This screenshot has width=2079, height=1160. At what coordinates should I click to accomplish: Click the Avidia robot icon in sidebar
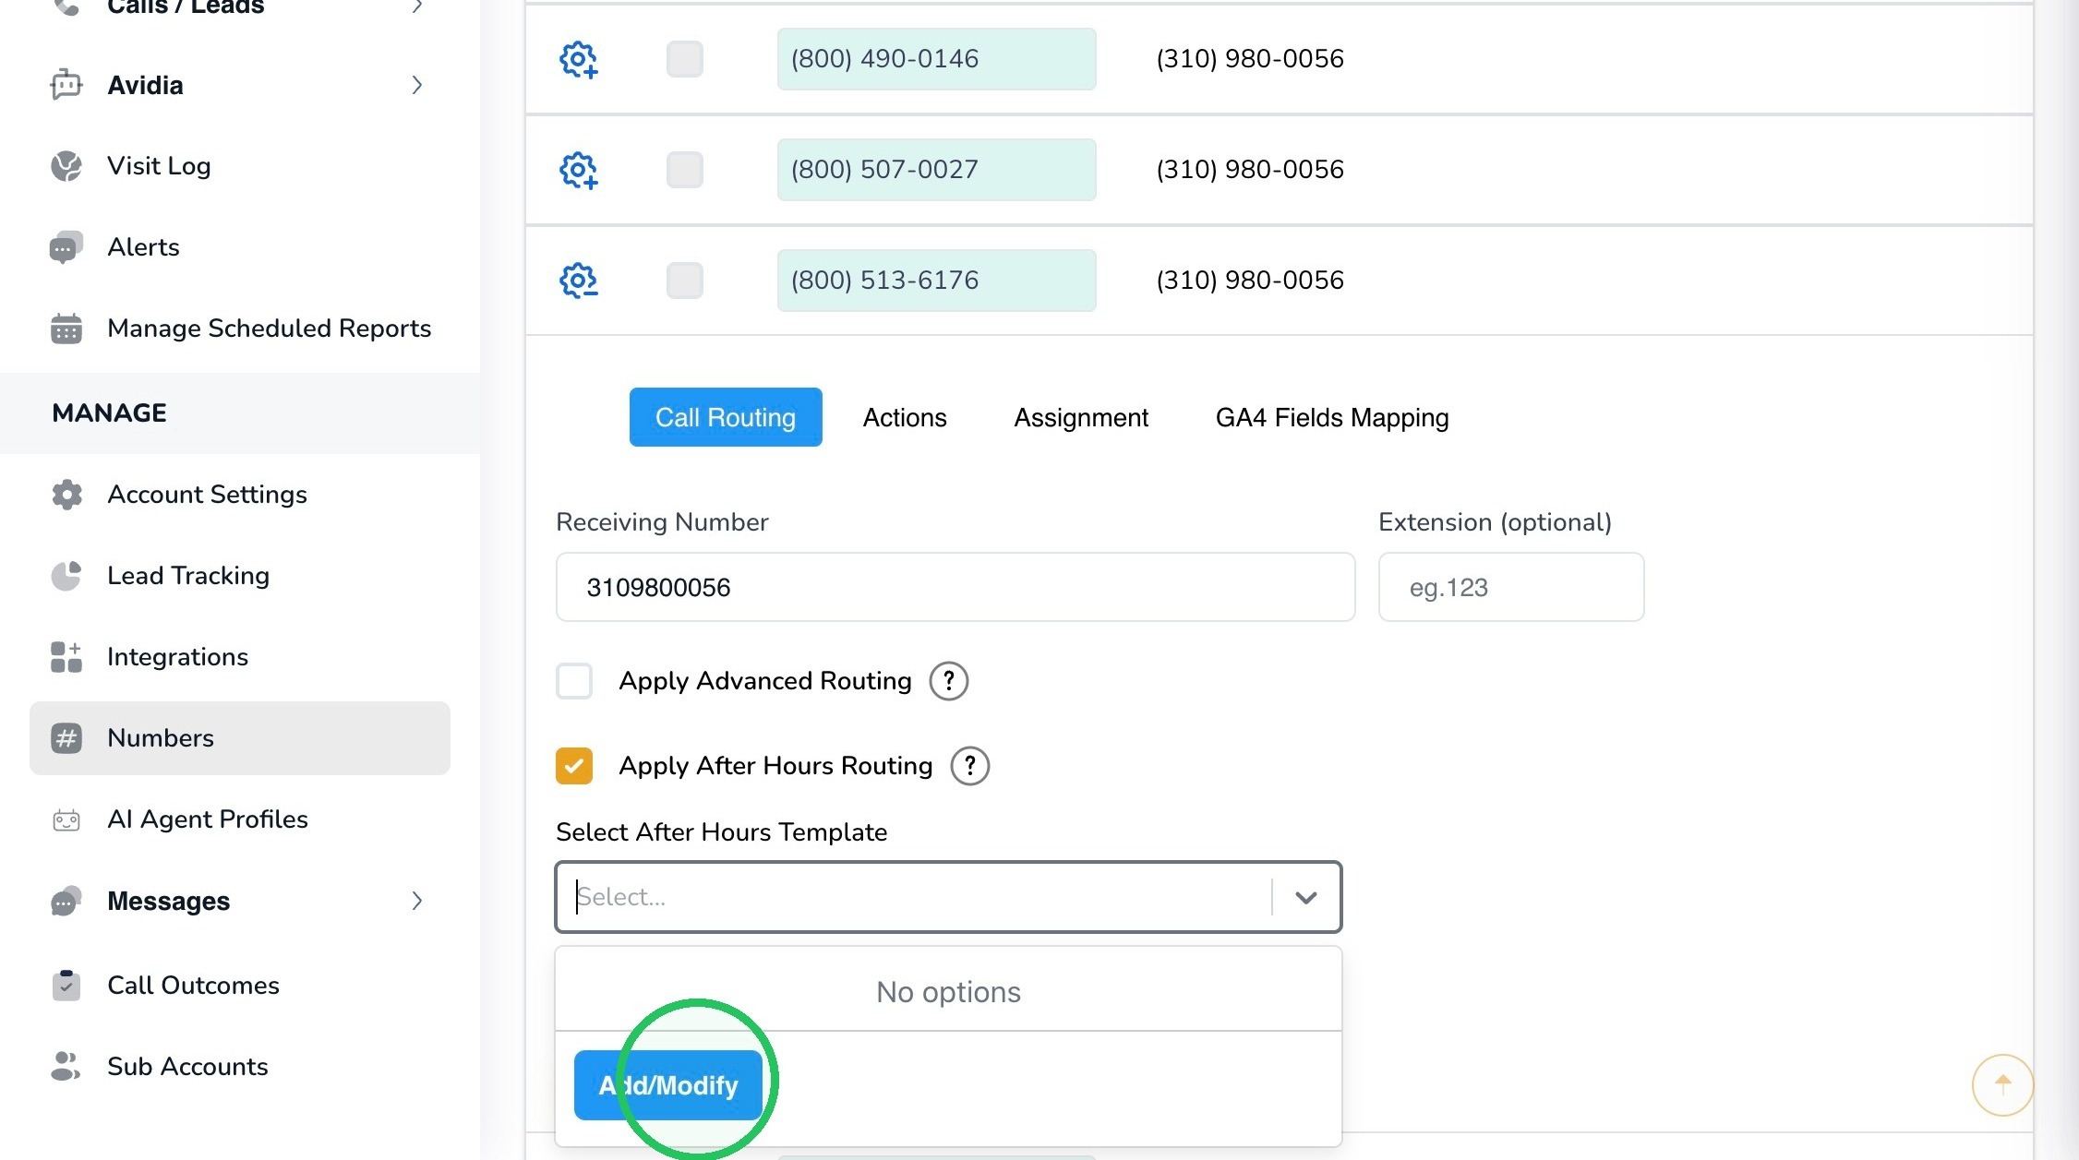(x=66, y=85)
